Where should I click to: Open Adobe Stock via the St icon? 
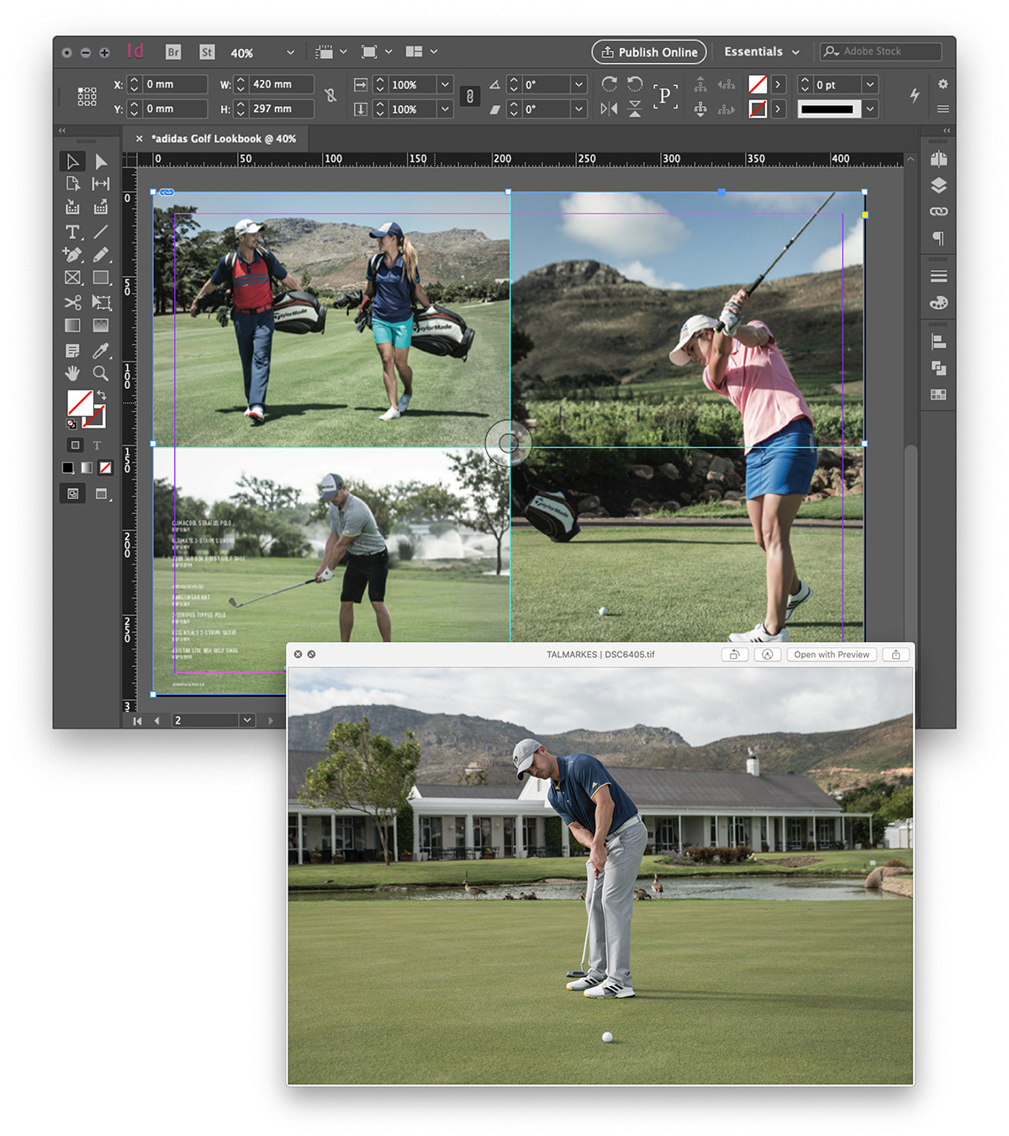pos(207,52)
